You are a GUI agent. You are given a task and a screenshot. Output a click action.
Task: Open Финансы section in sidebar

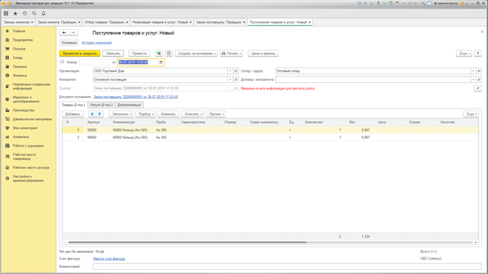click(x=20, y=75)
